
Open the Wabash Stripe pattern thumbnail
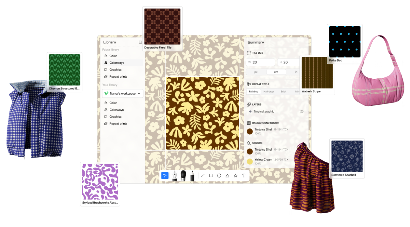[317, 73]
